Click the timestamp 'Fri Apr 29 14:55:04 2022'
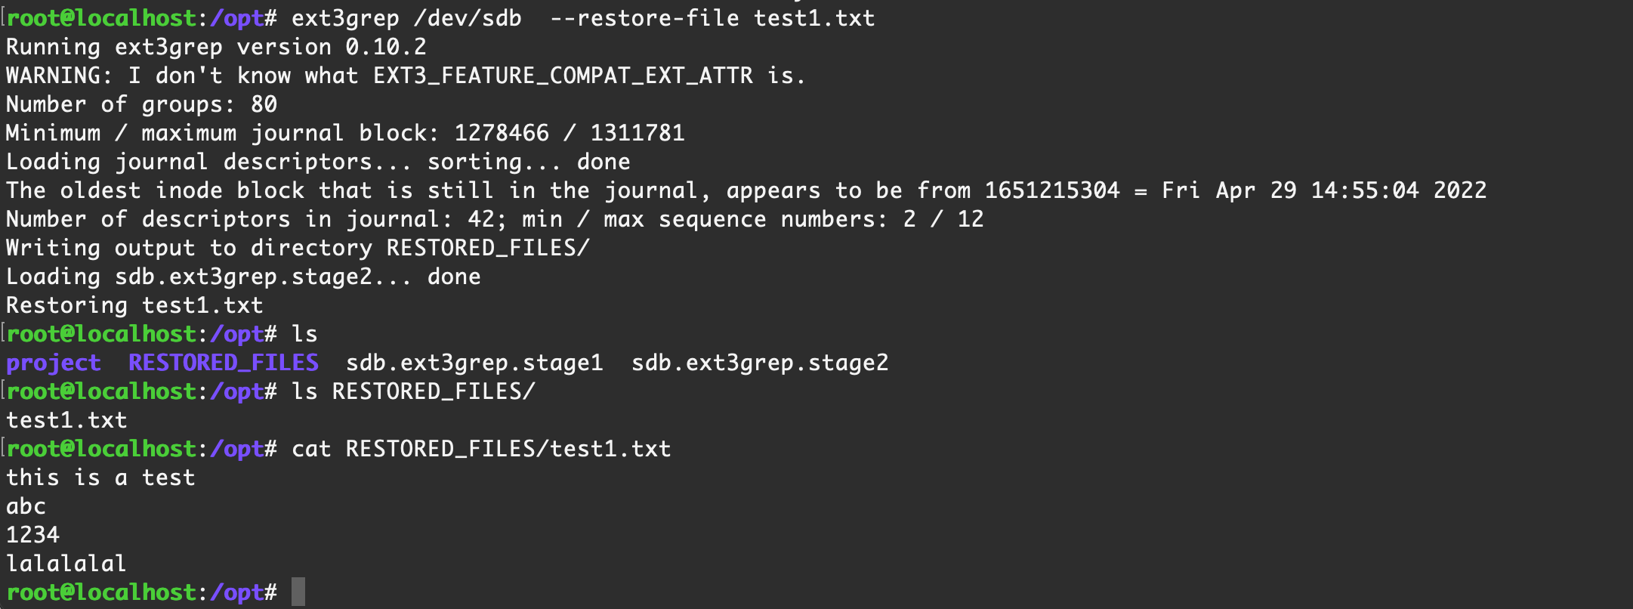The image size is (1633, 609). (1323, 190)
